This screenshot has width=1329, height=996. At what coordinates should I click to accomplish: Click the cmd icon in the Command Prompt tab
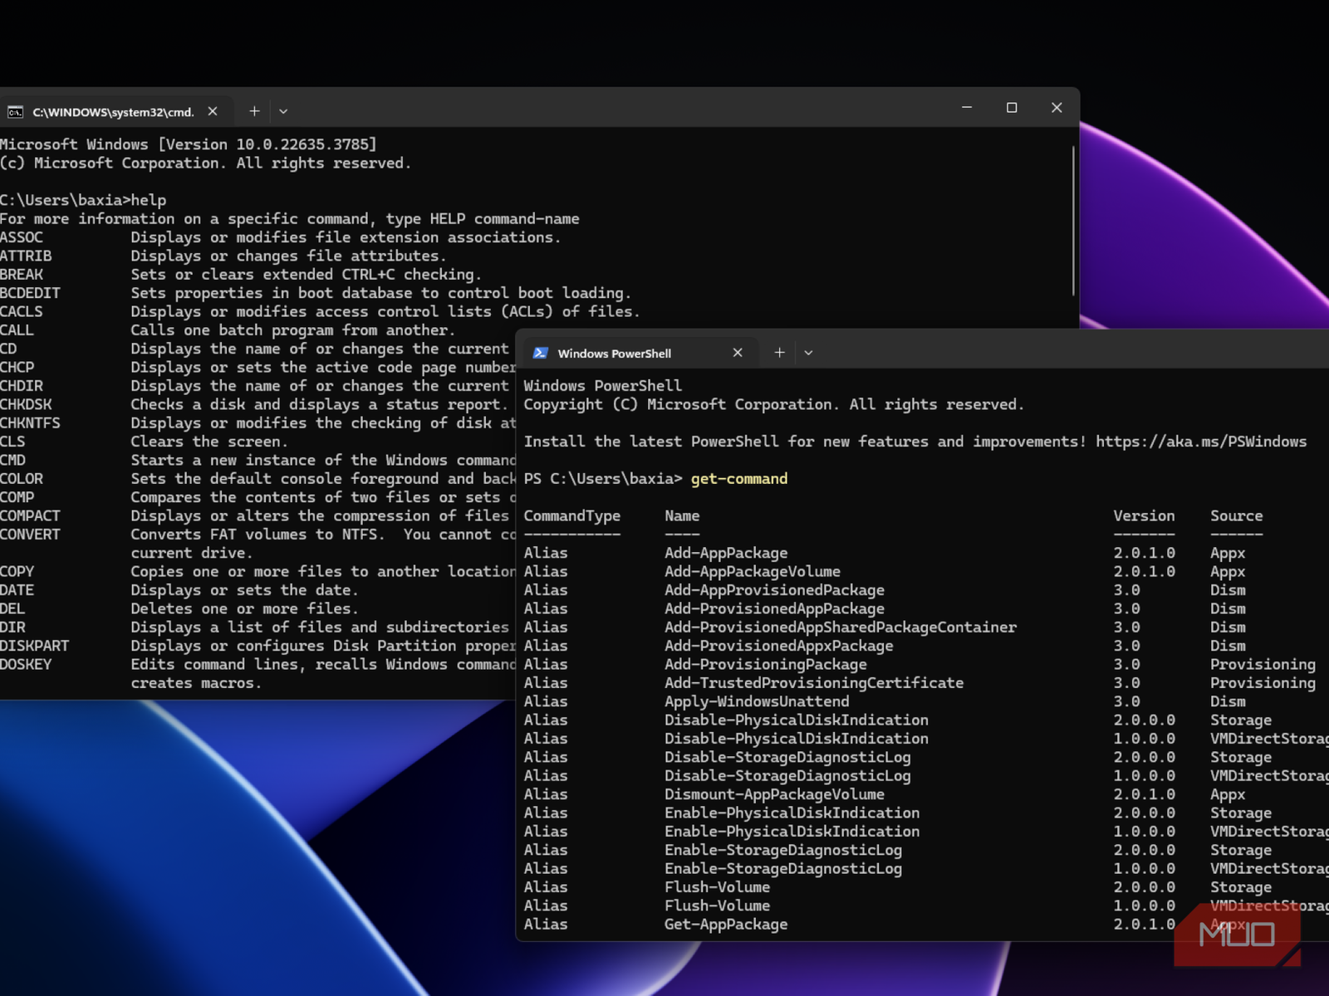click(x=15, y=111)
